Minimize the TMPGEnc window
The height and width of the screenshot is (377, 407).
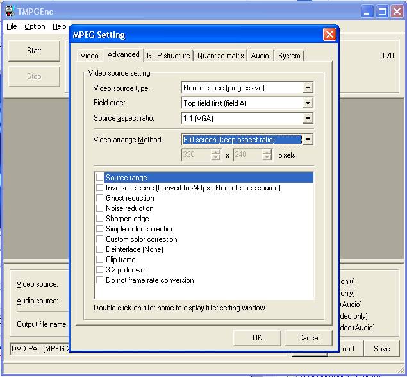coord(367,12)
